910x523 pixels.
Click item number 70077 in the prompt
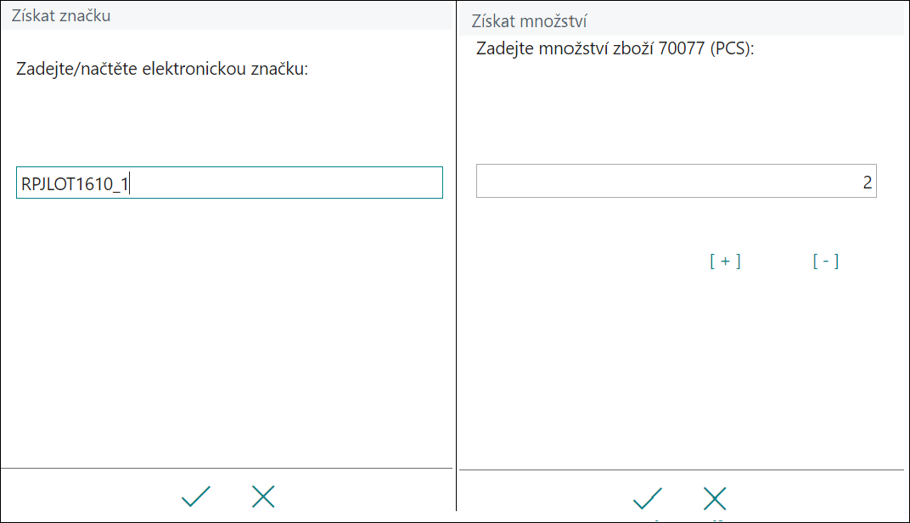click(x=682, y=48)
